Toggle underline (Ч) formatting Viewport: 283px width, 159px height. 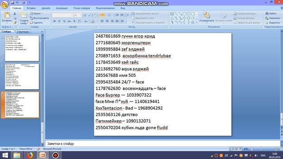click(x=64, y=21)
